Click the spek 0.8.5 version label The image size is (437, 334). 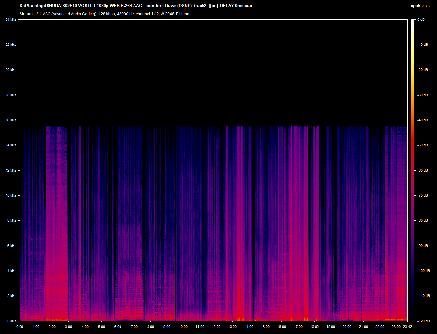[420, 6]
